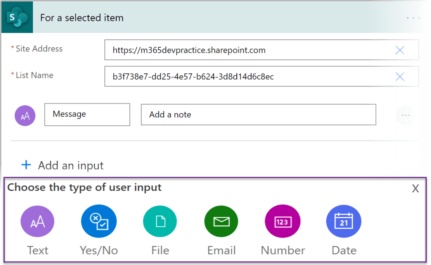Close the Choose the type of user input panel
This screenshot has width=431, height=265.
[x=415, y=189]
